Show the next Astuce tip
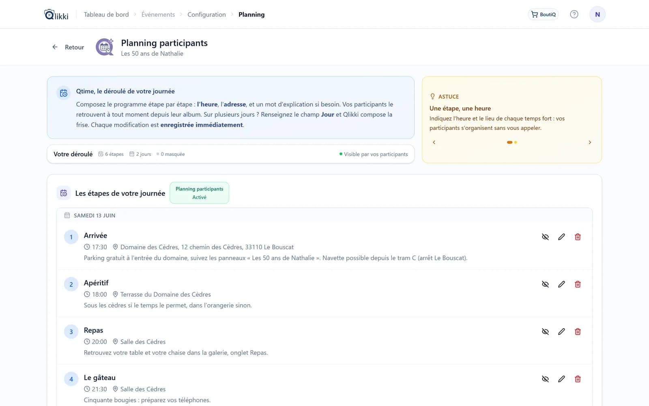The height and width of the screenshot is (406, 649). (590, 142)
